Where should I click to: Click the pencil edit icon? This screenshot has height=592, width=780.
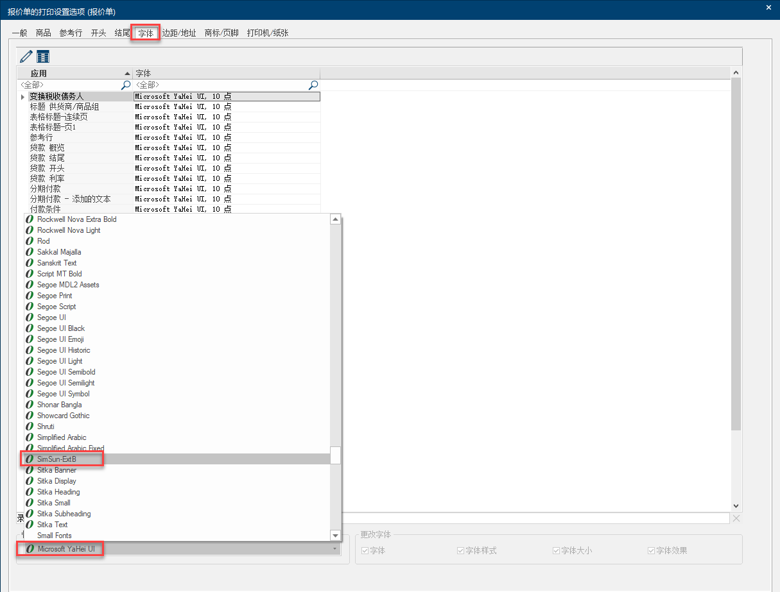[26, 56]
